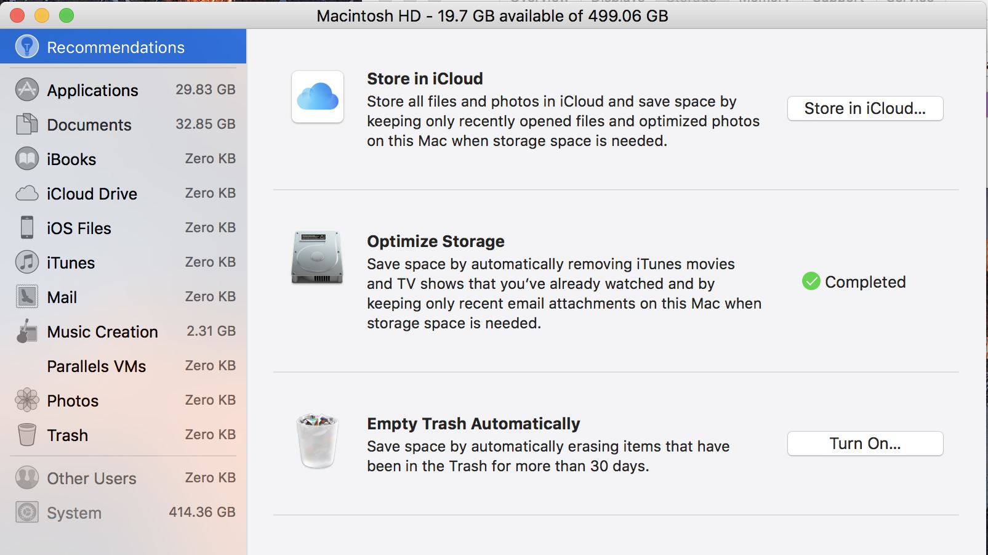Open the Photos category label
The height and width of the screenshot is (555, 988).
[x=73, y=401]
